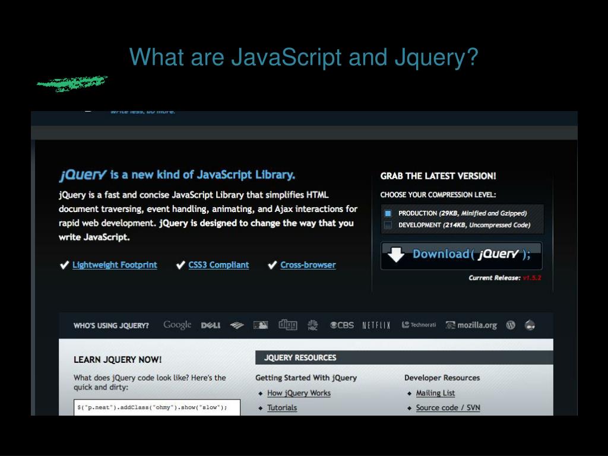
Task: Click the WordPress logo icon
Action: pos(511,325)
